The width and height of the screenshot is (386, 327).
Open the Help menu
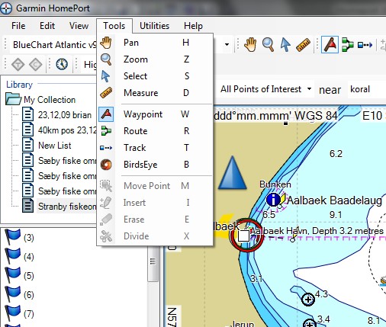[193, 26]
